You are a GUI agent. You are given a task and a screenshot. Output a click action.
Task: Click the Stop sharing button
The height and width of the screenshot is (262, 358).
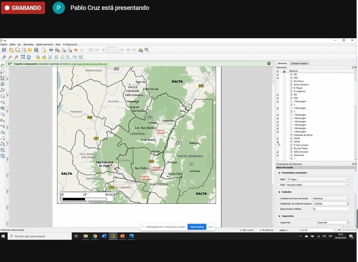(x=197, y=227)
